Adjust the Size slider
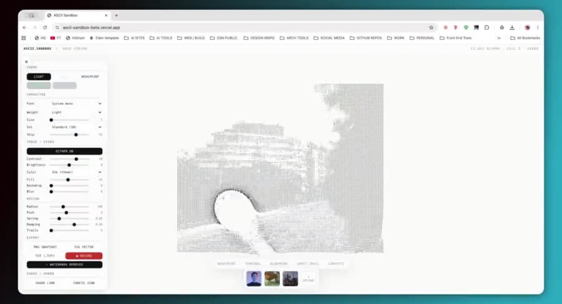This screenshot has width=562, height=304. click(x=69, y=120)
